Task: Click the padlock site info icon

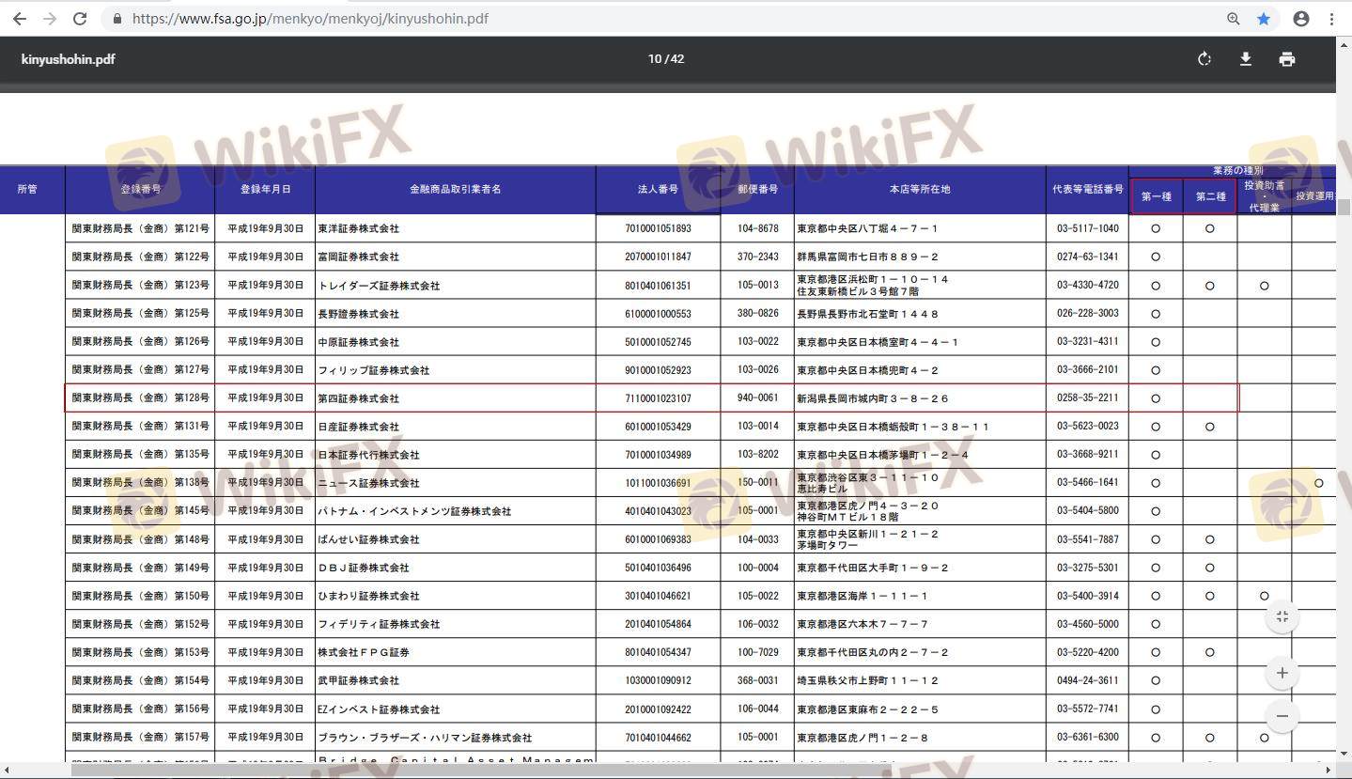Action: [117, 19]
